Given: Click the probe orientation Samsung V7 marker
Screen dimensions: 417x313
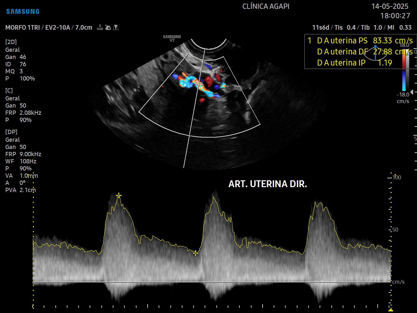Looking at the screenshot, I should (172, 38).
